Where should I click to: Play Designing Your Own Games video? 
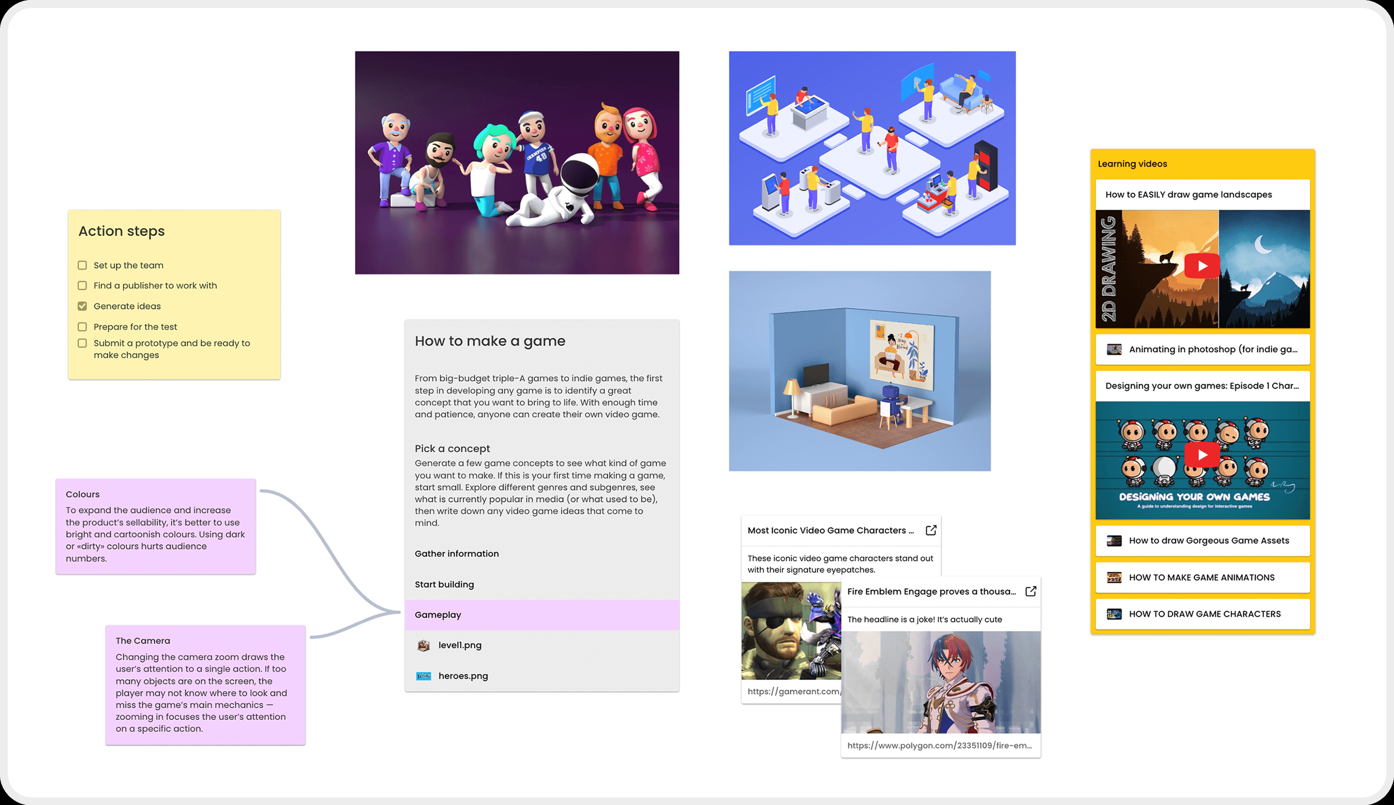[x=1202, y=455]
